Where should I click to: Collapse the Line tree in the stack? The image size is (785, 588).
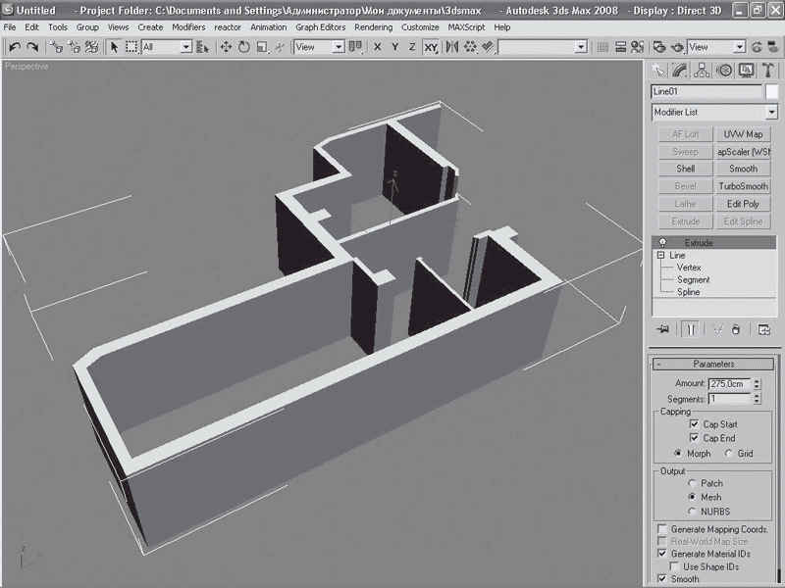point(661,255)
